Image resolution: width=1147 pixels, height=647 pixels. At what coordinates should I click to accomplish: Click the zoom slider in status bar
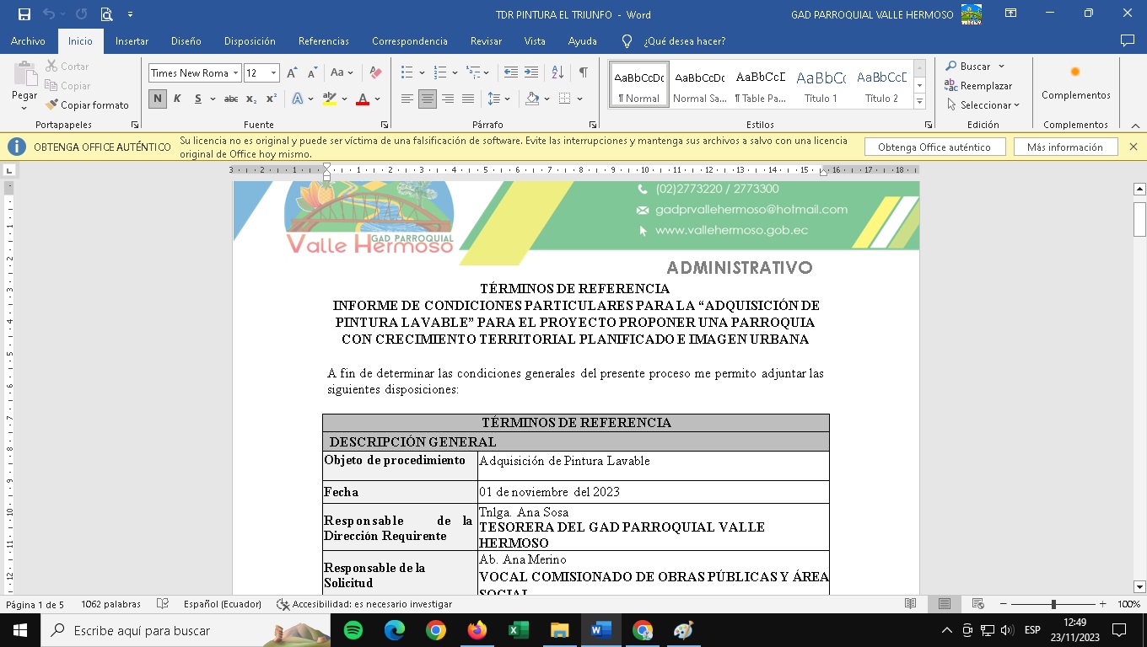pyautogui.click(x=1053, y=604)
